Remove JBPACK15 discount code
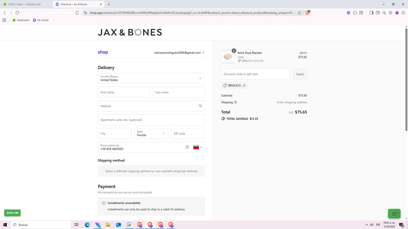Image resolution: width=408 pixels, height=229 pixels. point(244,85)
